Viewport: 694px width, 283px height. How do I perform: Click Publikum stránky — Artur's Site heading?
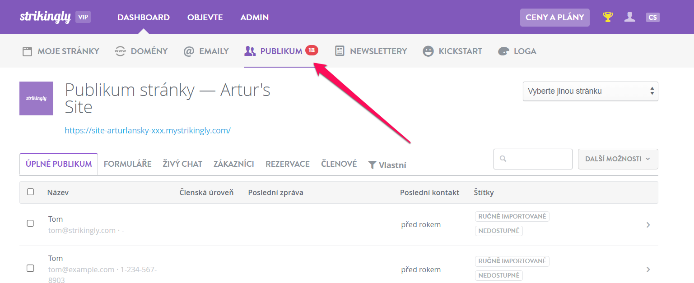tap(168, 99)
